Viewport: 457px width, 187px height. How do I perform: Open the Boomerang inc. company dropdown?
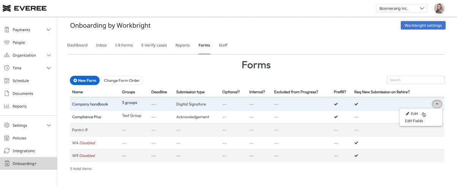[402, 8]
